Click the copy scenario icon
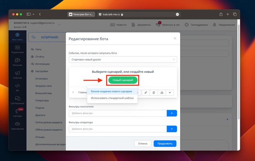This screenshot has width=255, height=161. tap(154, 93)
